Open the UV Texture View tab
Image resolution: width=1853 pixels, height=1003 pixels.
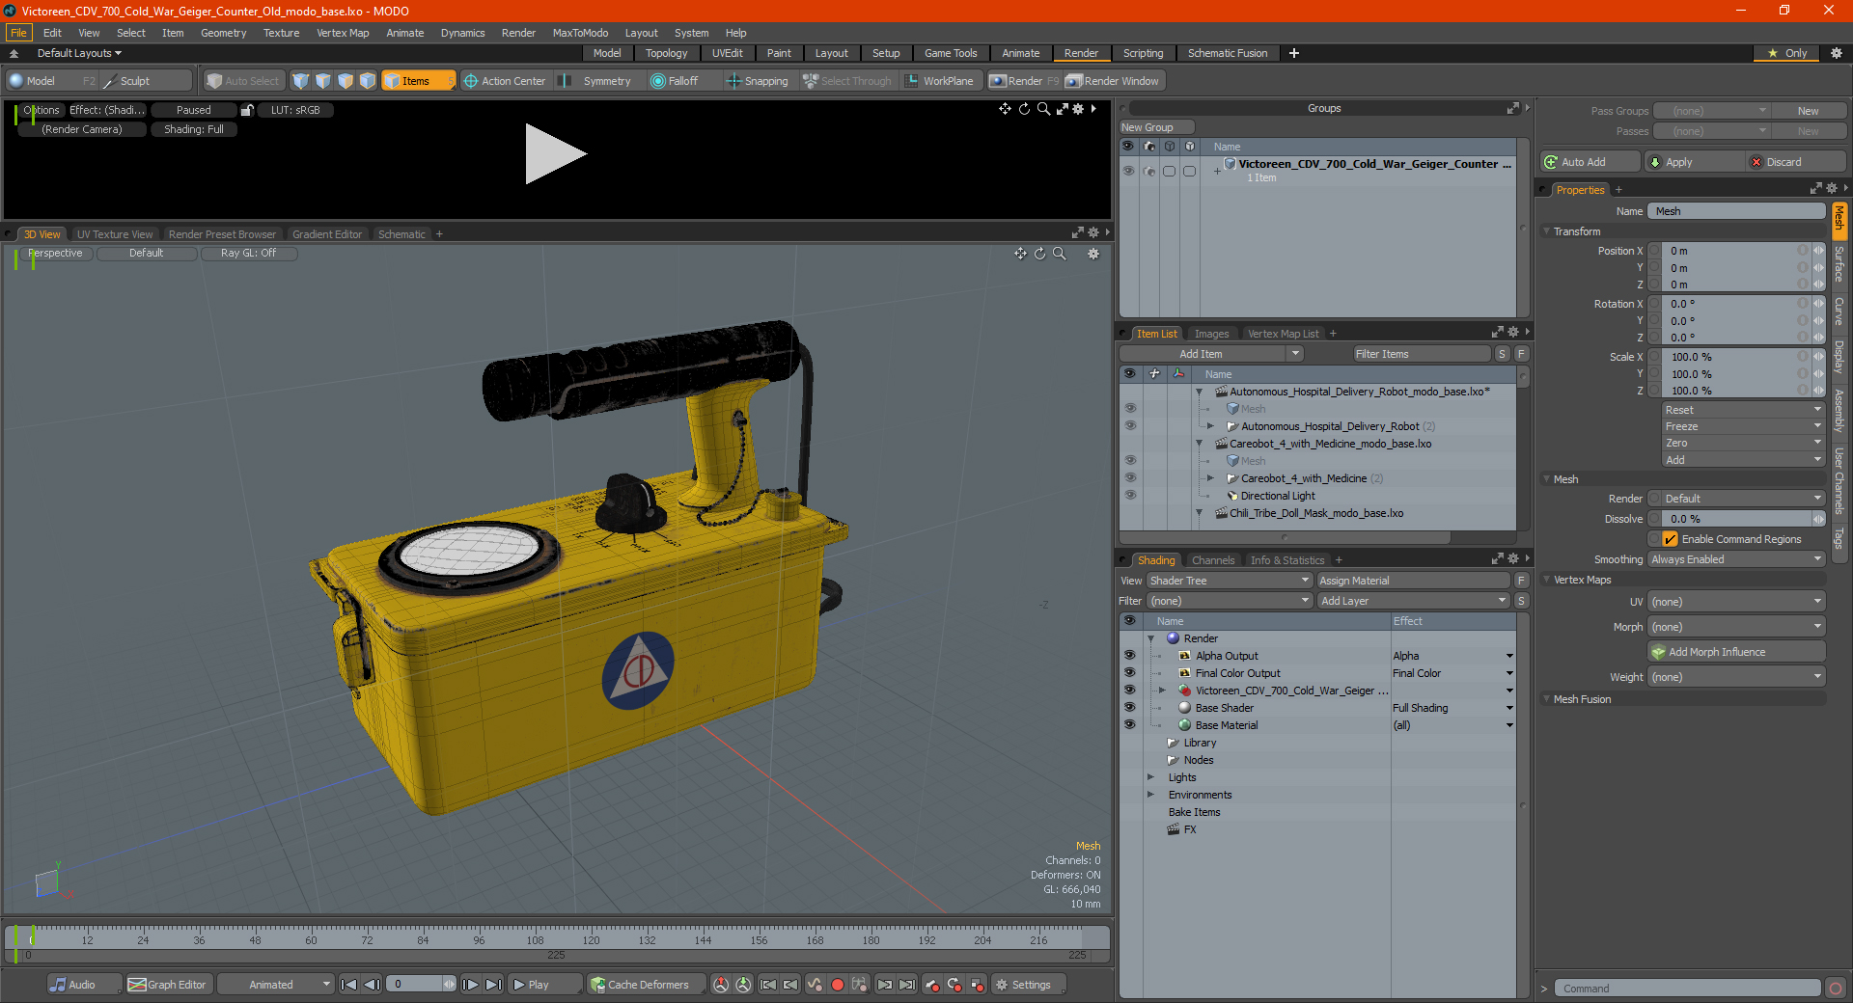pos(115,234)
